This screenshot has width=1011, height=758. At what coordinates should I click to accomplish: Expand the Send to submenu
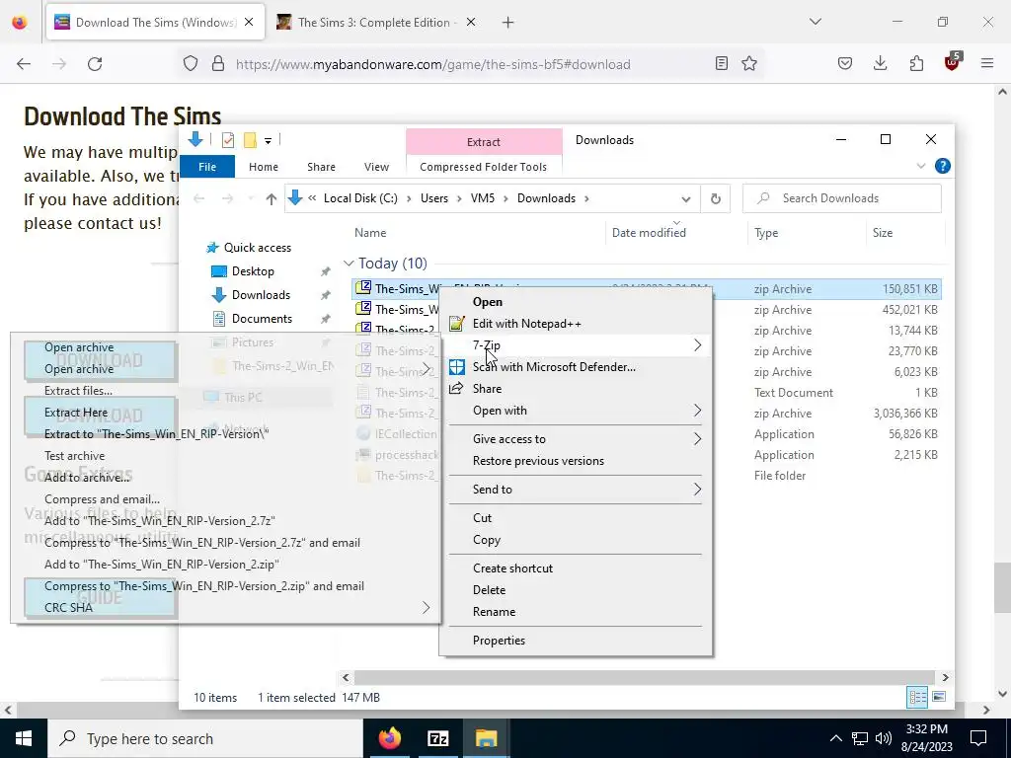pos(575,490)
